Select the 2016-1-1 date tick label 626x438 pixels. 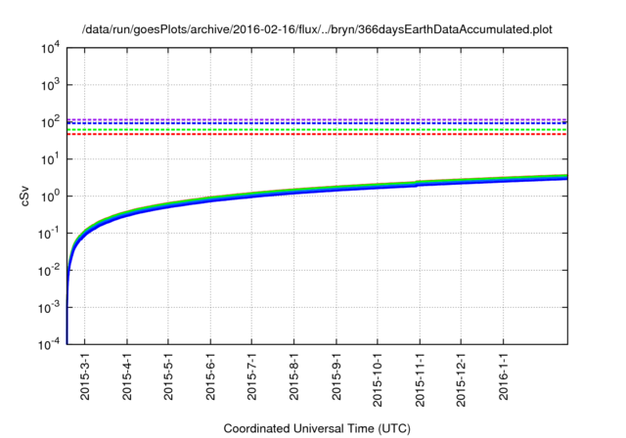pos(503,376)
